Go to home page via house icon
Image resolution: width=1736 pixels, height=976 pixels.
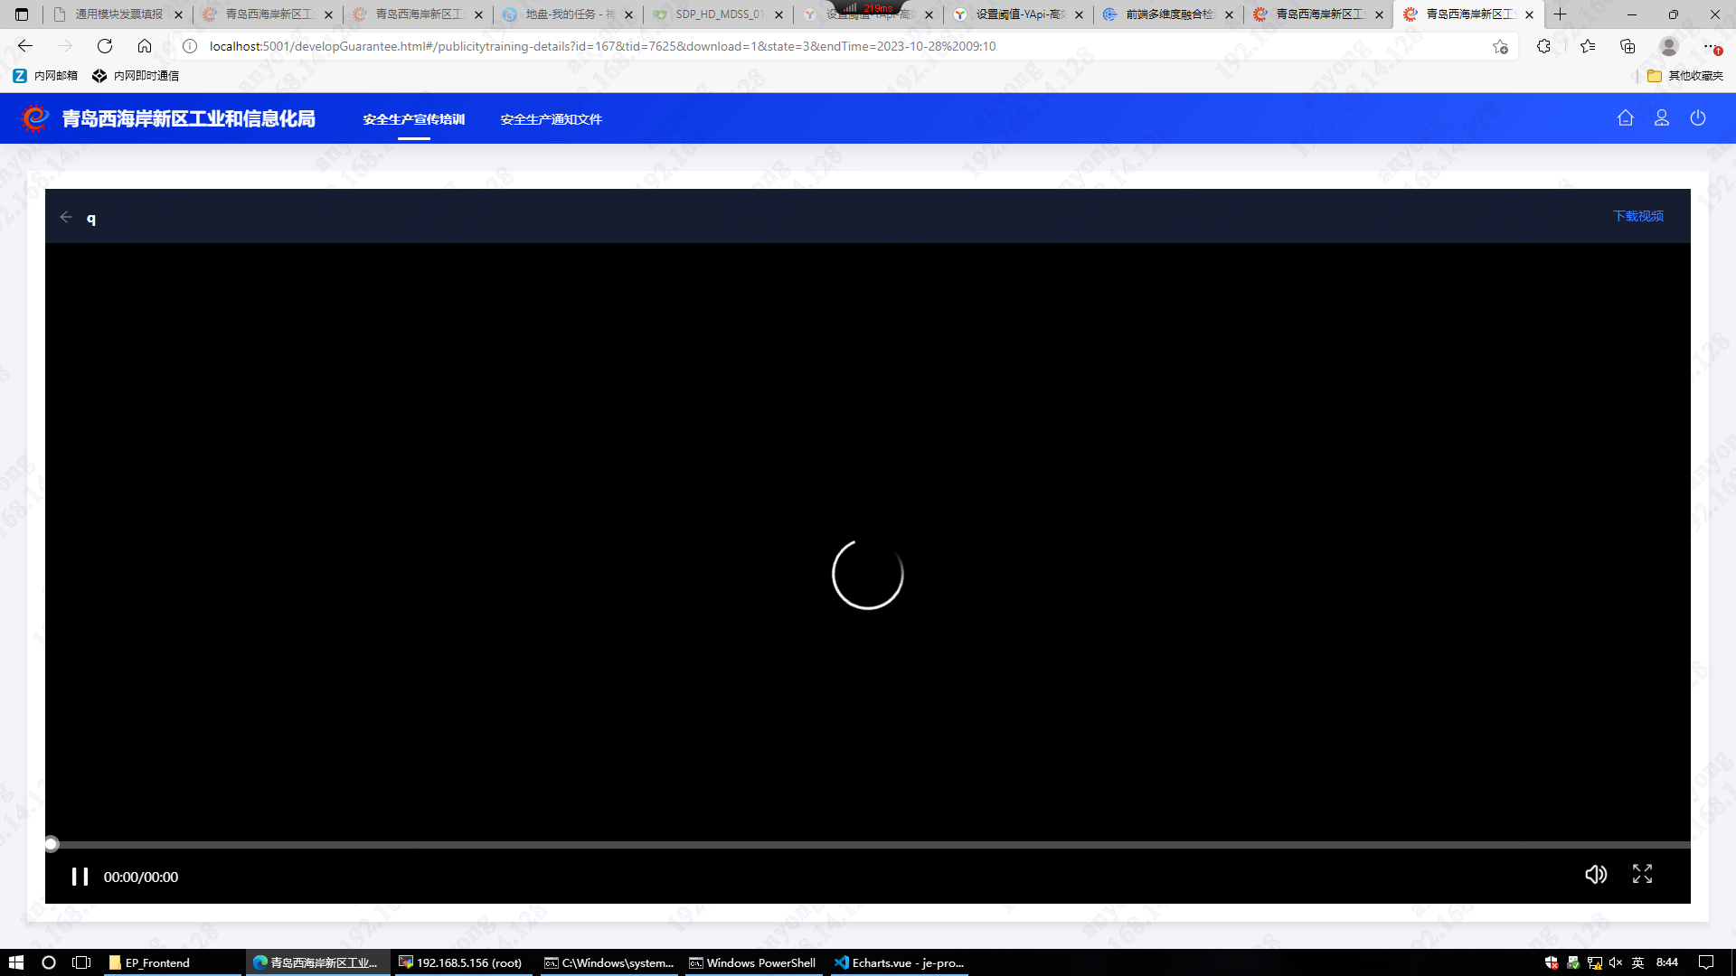pos(1626,118)
